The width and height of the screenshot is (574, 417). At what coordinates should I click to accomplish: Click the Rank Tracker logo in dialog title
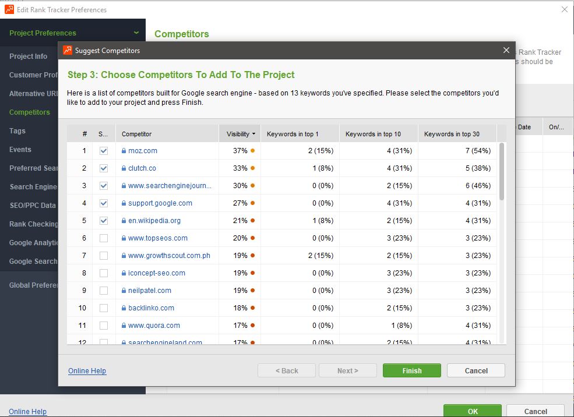pyautogui.click(x=68, y=51)
